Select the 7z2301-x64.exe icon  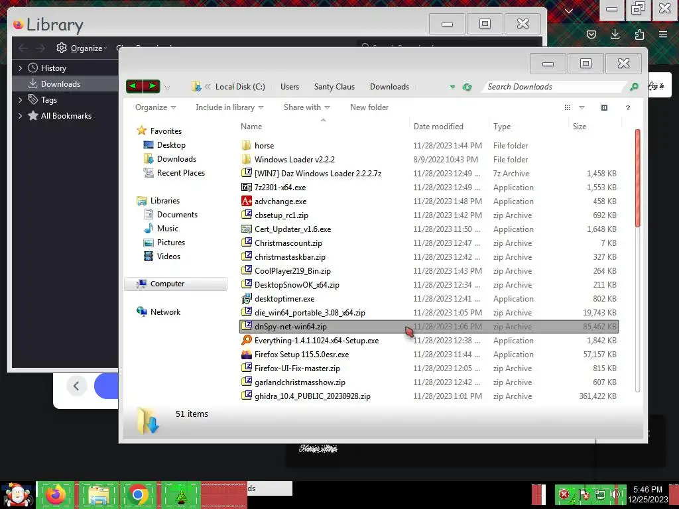[247, 188]
